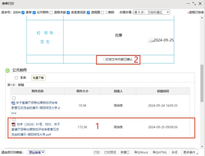Open the docx attachment link
Image resolution: width=205 pixels, height=156 pixels.
click(x=36, y=108)
